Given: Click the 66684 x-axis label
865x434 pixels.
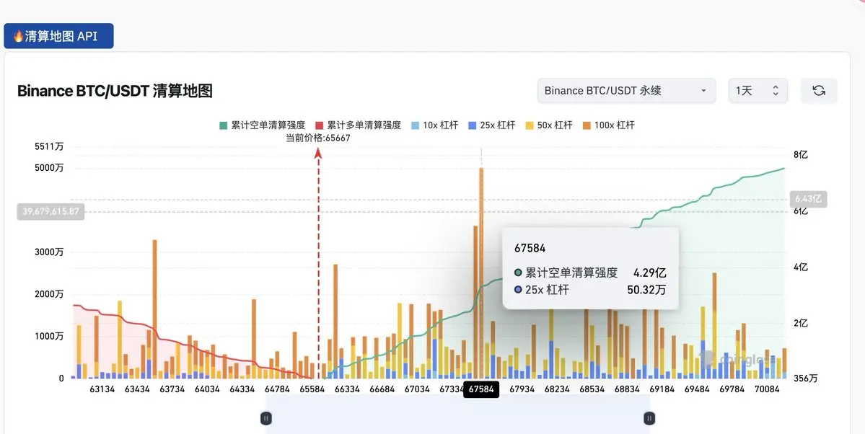Looking at the screenshot, I should pos(382,389).
